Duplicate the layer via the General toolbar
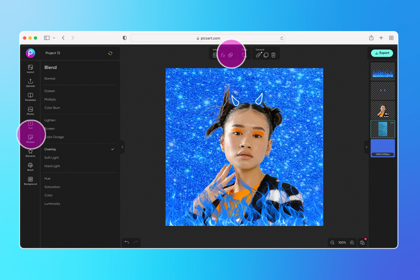Viewport: 420px width, 280px height. click(266, 55)
